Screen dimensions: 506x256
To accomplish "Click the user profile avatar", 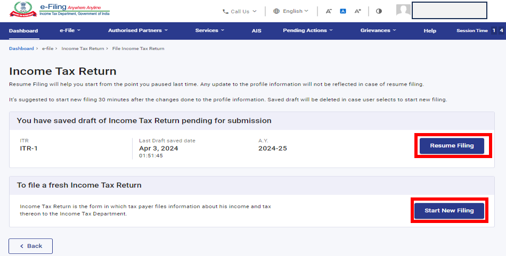I will click(x=403, y=11).
